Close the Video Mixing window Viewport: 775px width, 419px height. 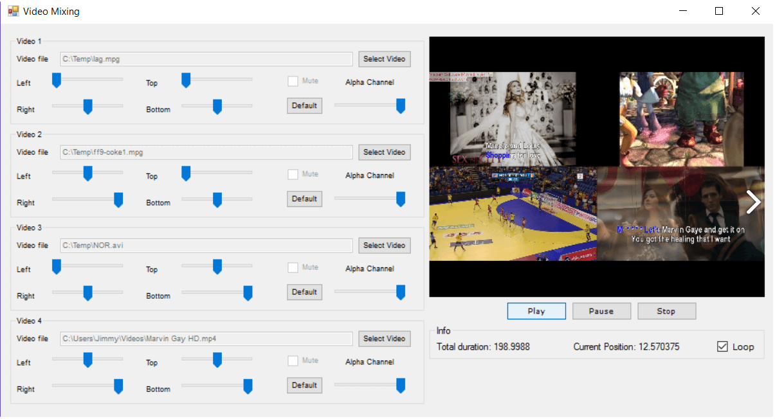point(756,11)
